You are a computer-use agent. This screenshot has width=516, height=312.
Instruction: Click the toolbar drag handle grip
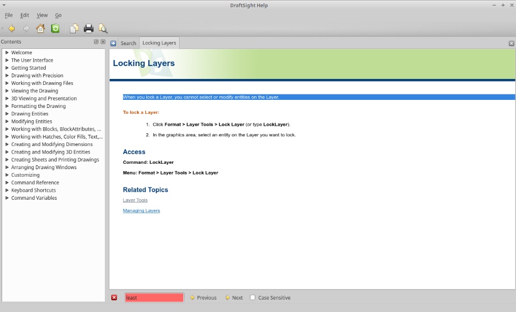click(2, 28)
